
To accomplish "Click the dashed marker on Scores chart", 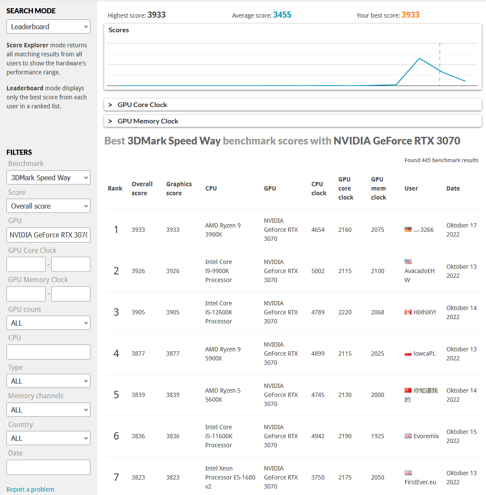I will [x=440, y=65].
